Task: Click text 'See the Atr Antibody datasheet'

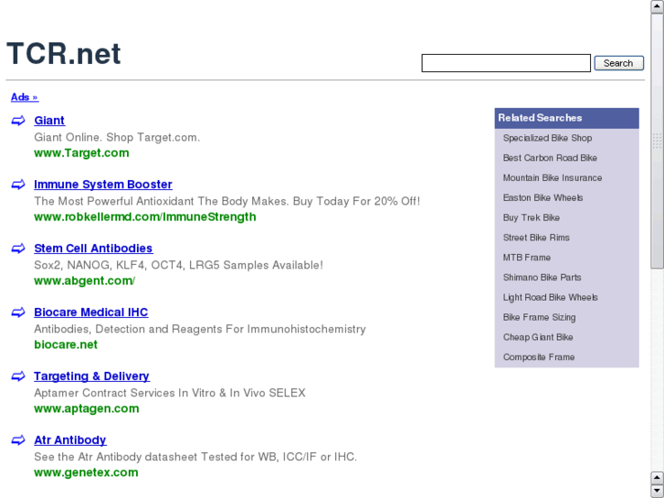Action: [x=116, y=457]
